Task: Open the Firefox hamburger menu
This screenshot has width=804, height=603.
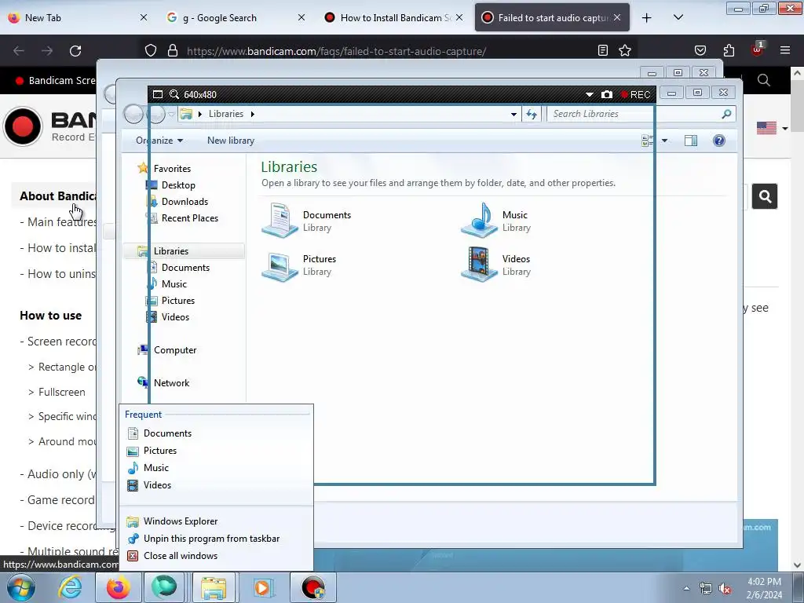Action: point(785,51)
